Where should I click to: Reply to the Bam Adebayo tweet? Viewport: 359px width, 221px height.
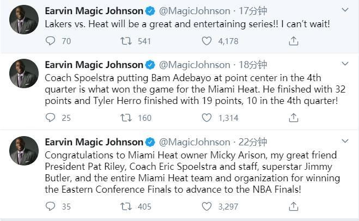[51, 117]
